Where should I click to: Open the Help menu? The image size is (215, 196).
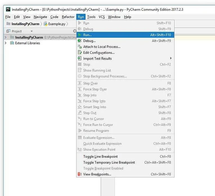tap(127, 17)
